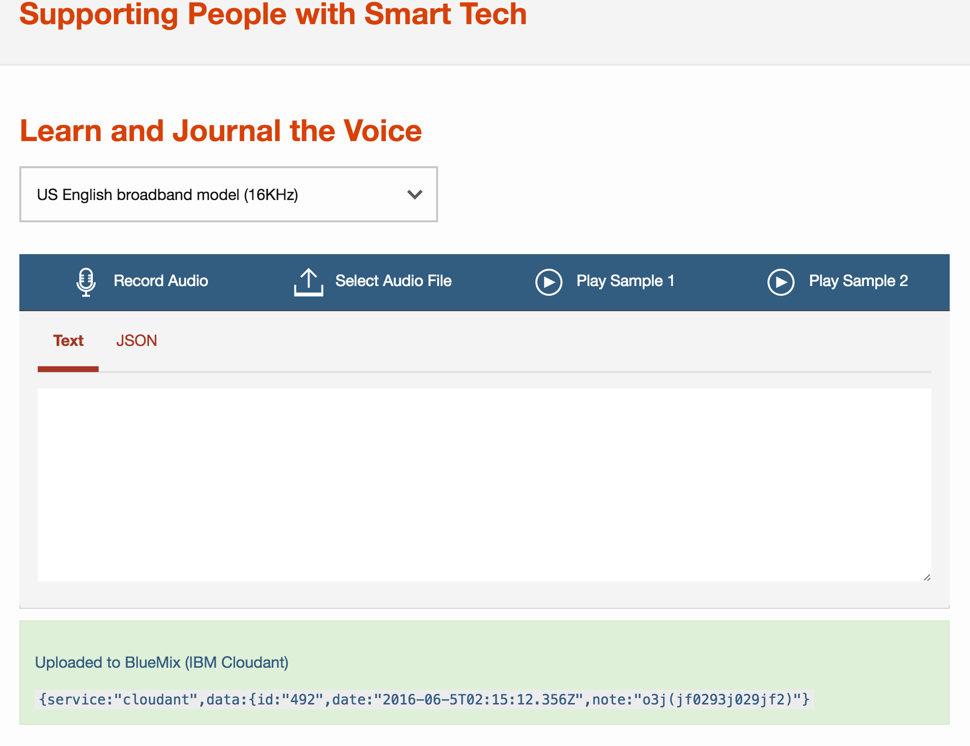This screenshot has width=970, height=746.
Task: Click the Play Sample 2 circle icon
Action: [781, 282]
